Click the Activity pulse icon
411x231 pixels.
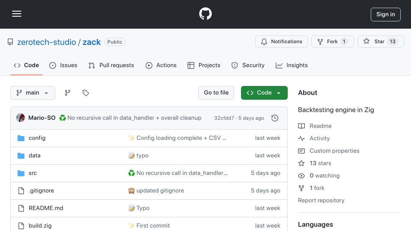(x=301, y=138)
